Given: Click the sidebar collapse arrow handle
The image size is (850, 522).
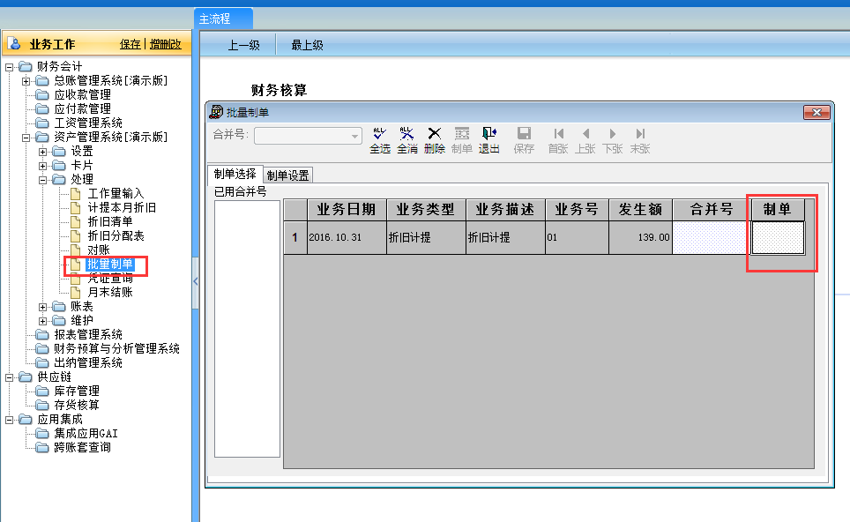Looking at the screenshot, I should [195, 280].
